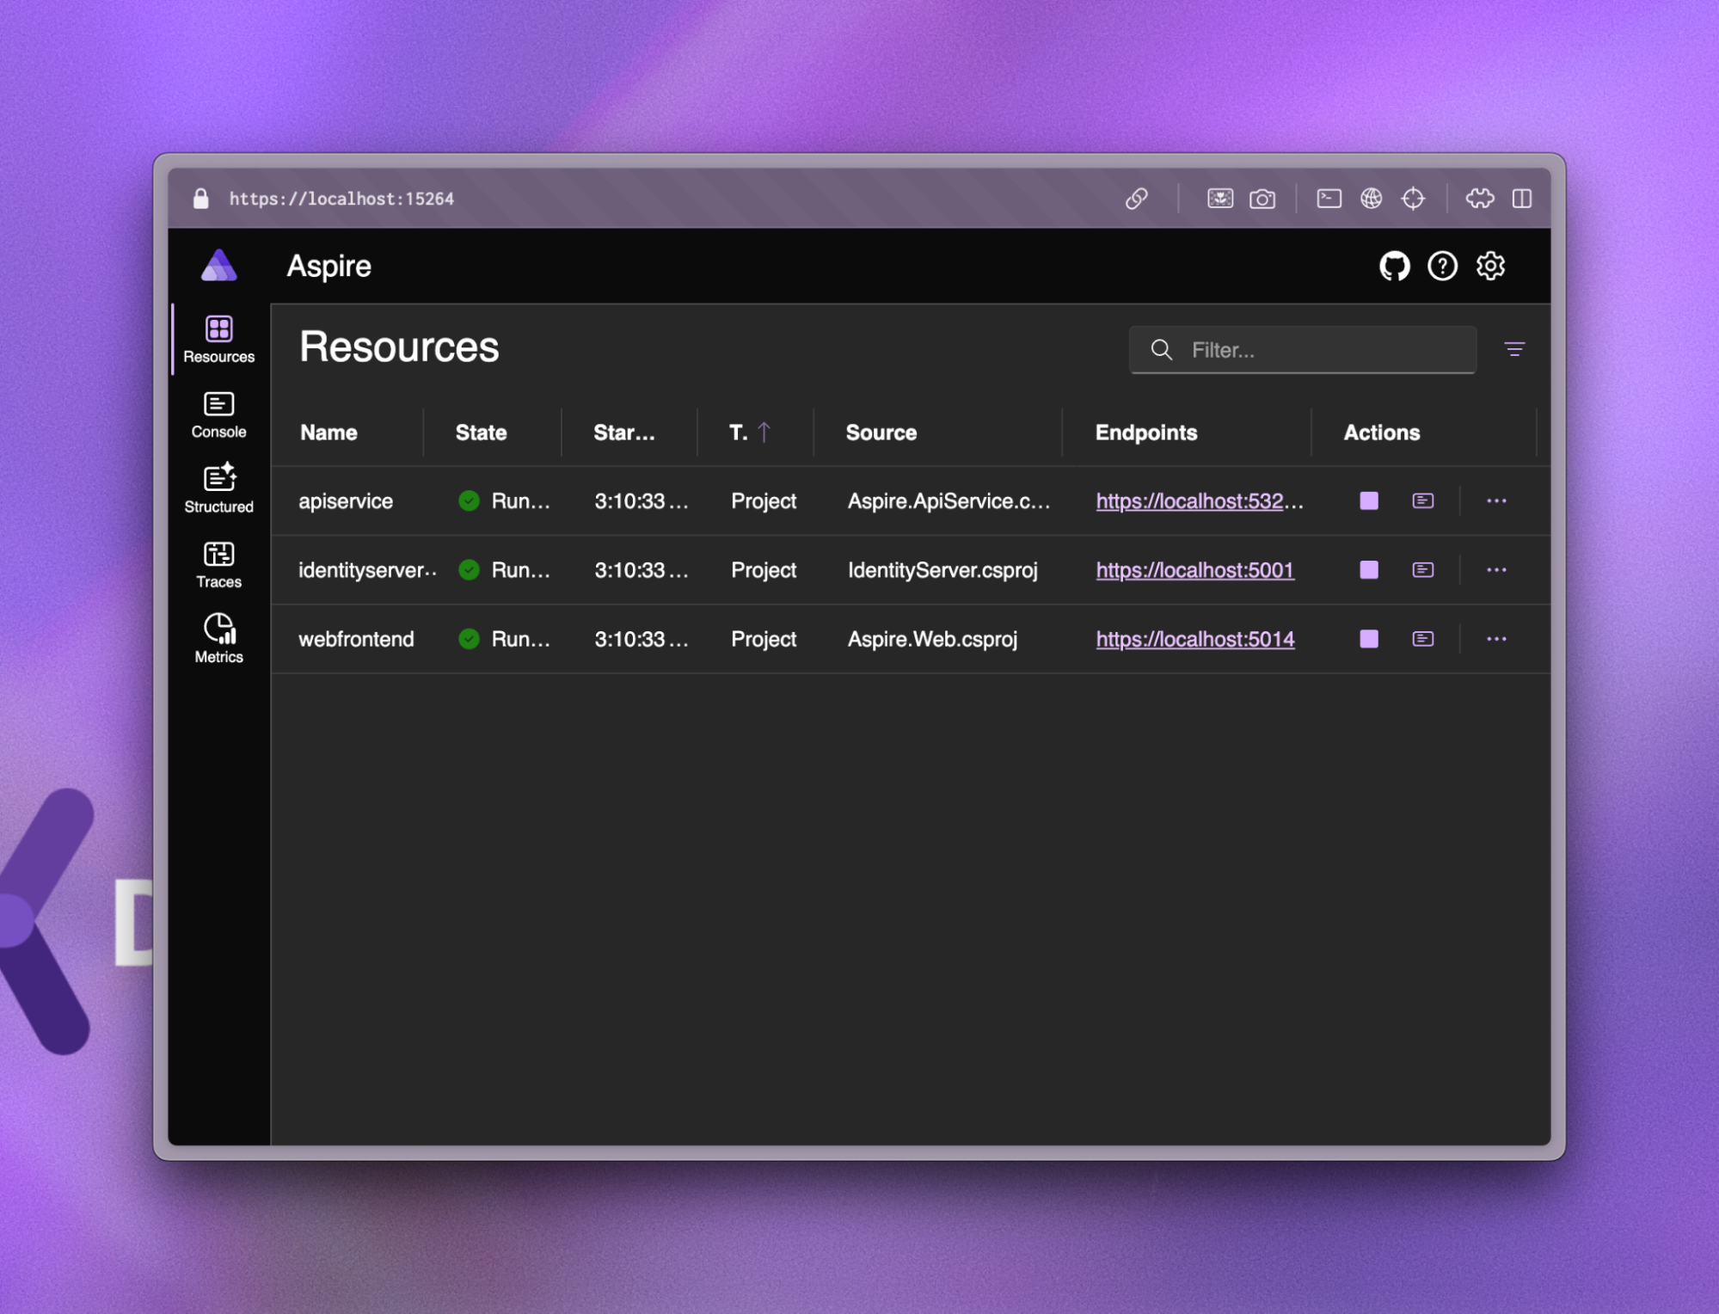1719x1314 pixels.
Task: View console logs for webfrontend
Action: (x=1422, y=638)
